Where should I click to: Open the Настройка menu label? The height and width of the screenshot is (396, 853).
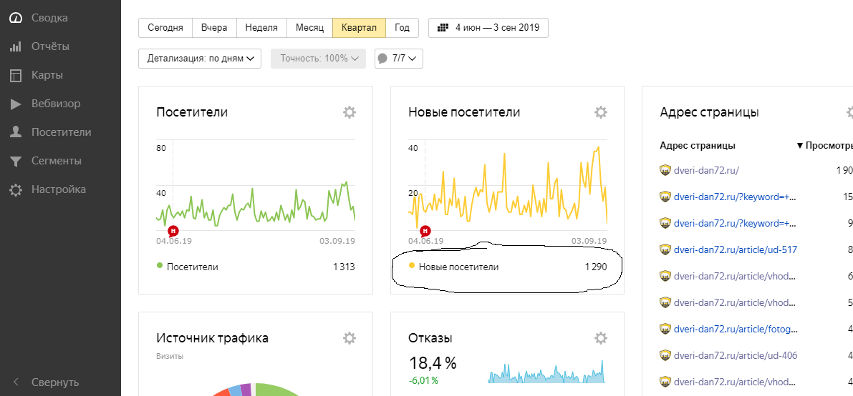tap(59, 189)
